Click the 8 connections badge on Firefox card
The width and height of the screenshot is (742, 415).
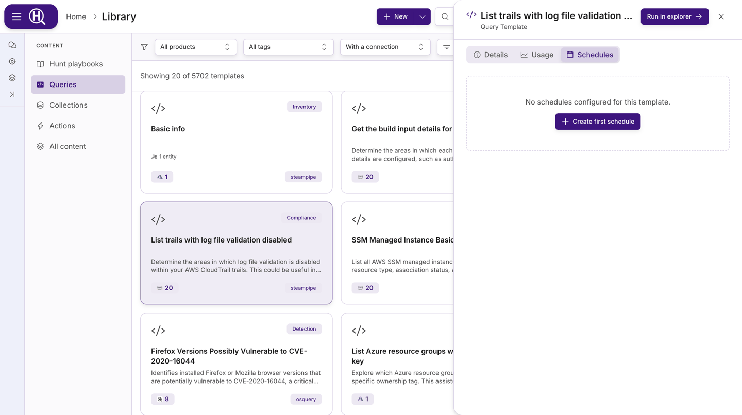coord(162,399)
